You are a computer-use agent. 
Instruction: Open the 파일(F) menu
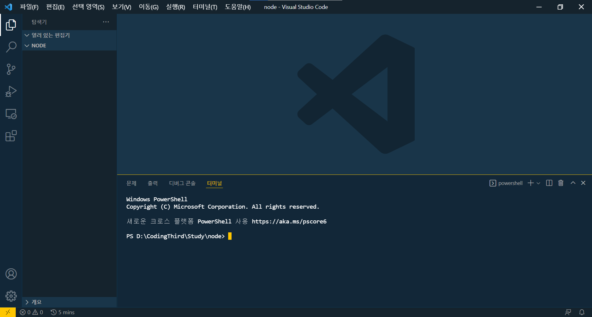tap(29, 7)
